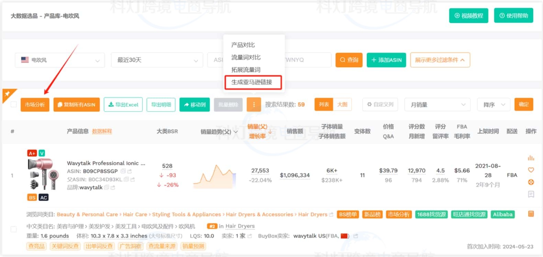Collapse 展示更多过滤条件 filter expander
Image resolution: width=543 pixels, height=257 pixels.
pos(440,60)
